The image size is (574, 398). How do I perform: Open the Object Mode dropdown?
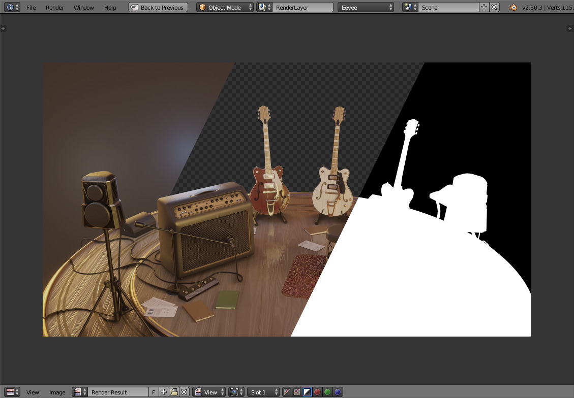[225, 7]
